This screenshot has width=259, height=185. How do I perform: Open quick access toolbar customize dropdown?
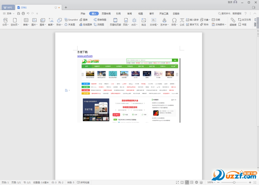pyautogui.click(x=37, y=13)
